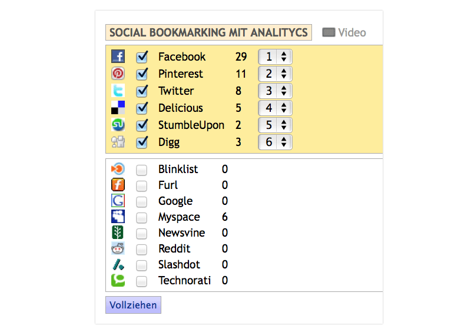The image size is (471, 332).
Task: Click the StumbleUpon icon
Action: [118, 125]
